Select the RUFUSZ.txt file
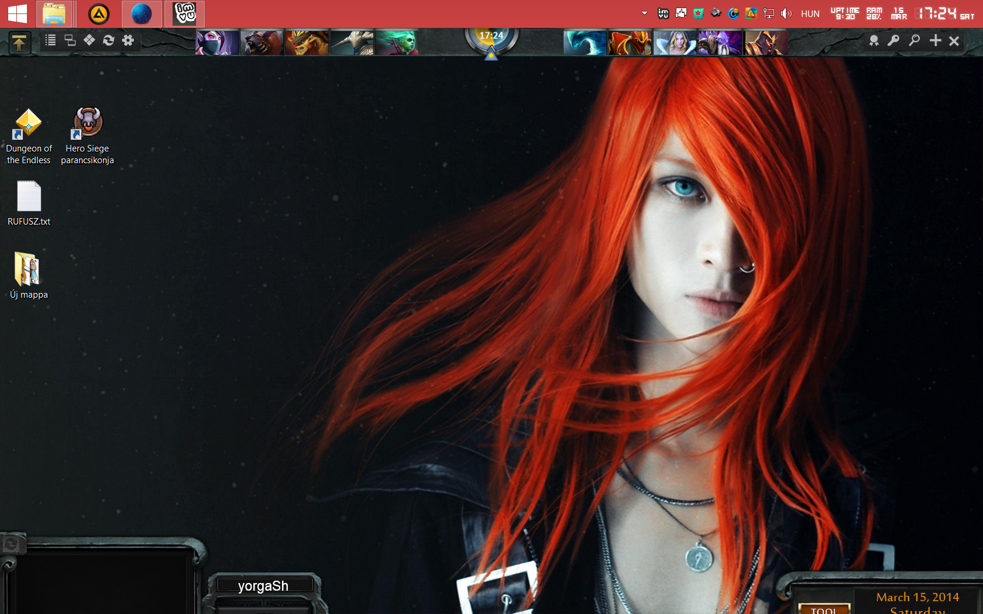983x614 pixels. point(29,203)
